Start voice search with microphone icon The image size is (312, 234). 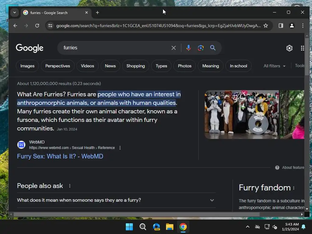point(188,48)
